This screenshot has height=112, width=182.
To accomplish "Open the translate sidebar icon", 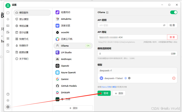I will 8,32.
